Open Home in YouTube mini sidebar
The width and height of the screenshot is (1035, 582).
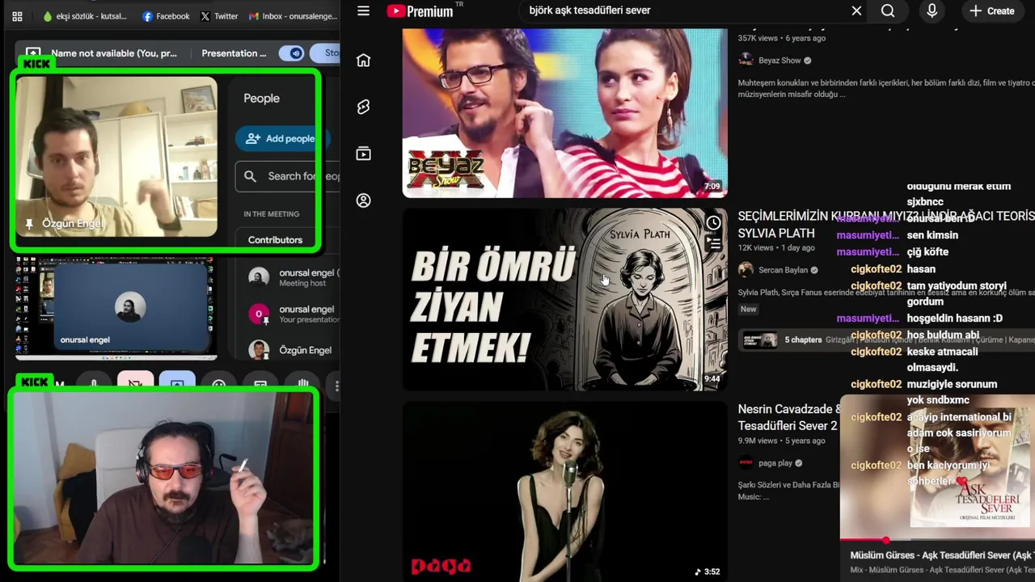click(363, 61)
